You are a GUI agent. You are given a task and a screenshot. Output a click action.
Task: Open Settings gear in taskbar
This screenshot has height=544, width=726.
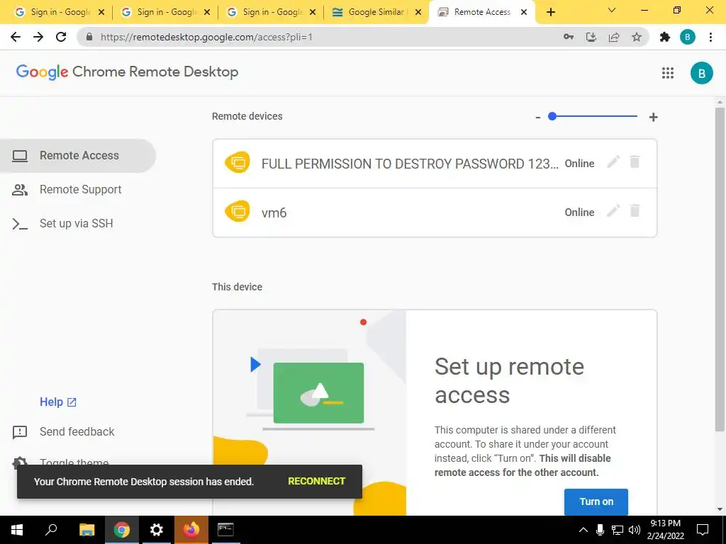(157, 530)
